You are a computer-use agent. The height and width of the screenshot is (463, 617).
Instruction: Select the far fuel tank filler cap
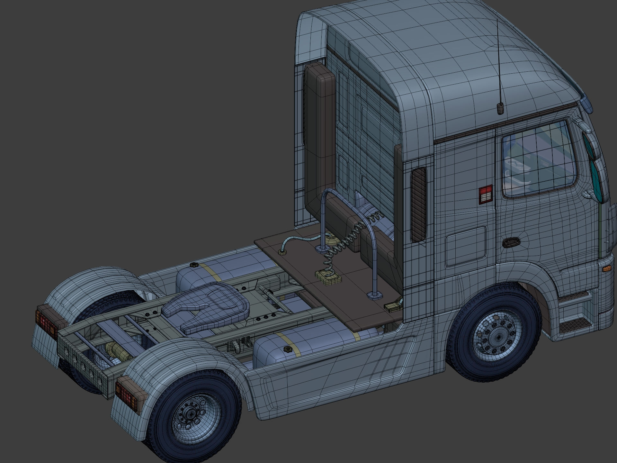194,265
